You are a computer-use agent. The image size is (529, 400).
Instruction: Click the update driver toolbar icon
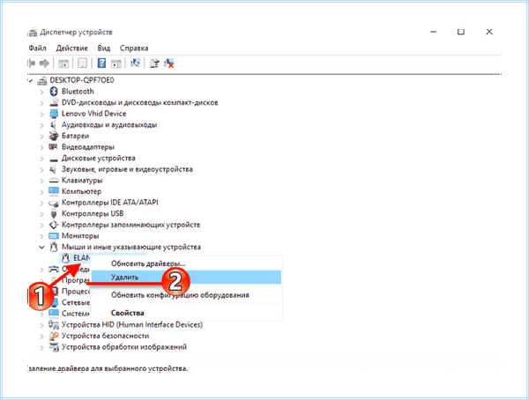[x=154, y=63]
